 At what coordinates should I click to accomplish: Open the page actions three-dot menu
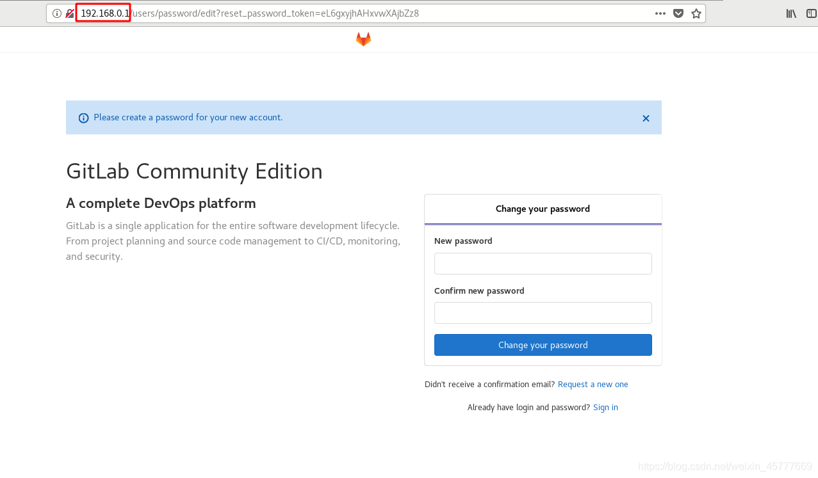660,13
